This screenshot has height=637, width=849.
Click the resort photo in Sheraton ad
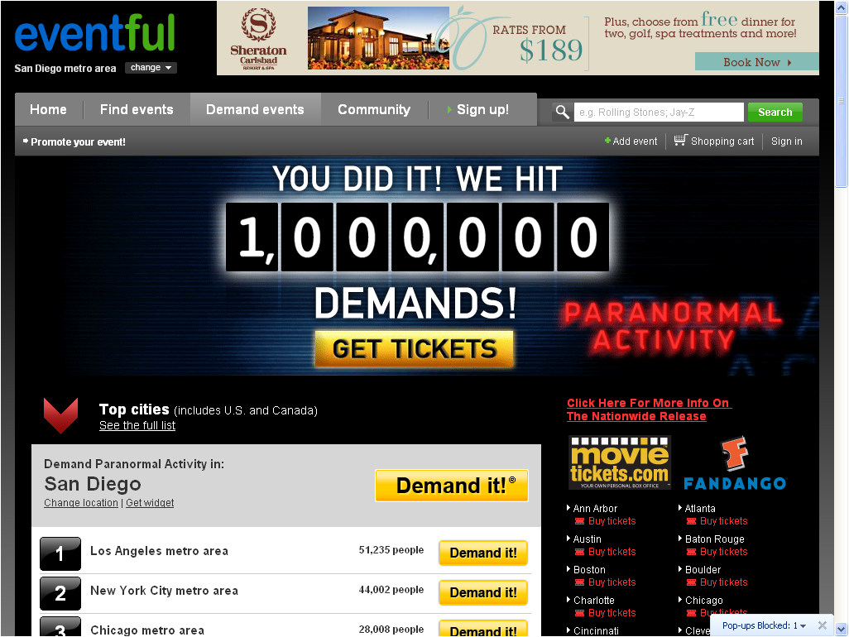click(378, 38)
